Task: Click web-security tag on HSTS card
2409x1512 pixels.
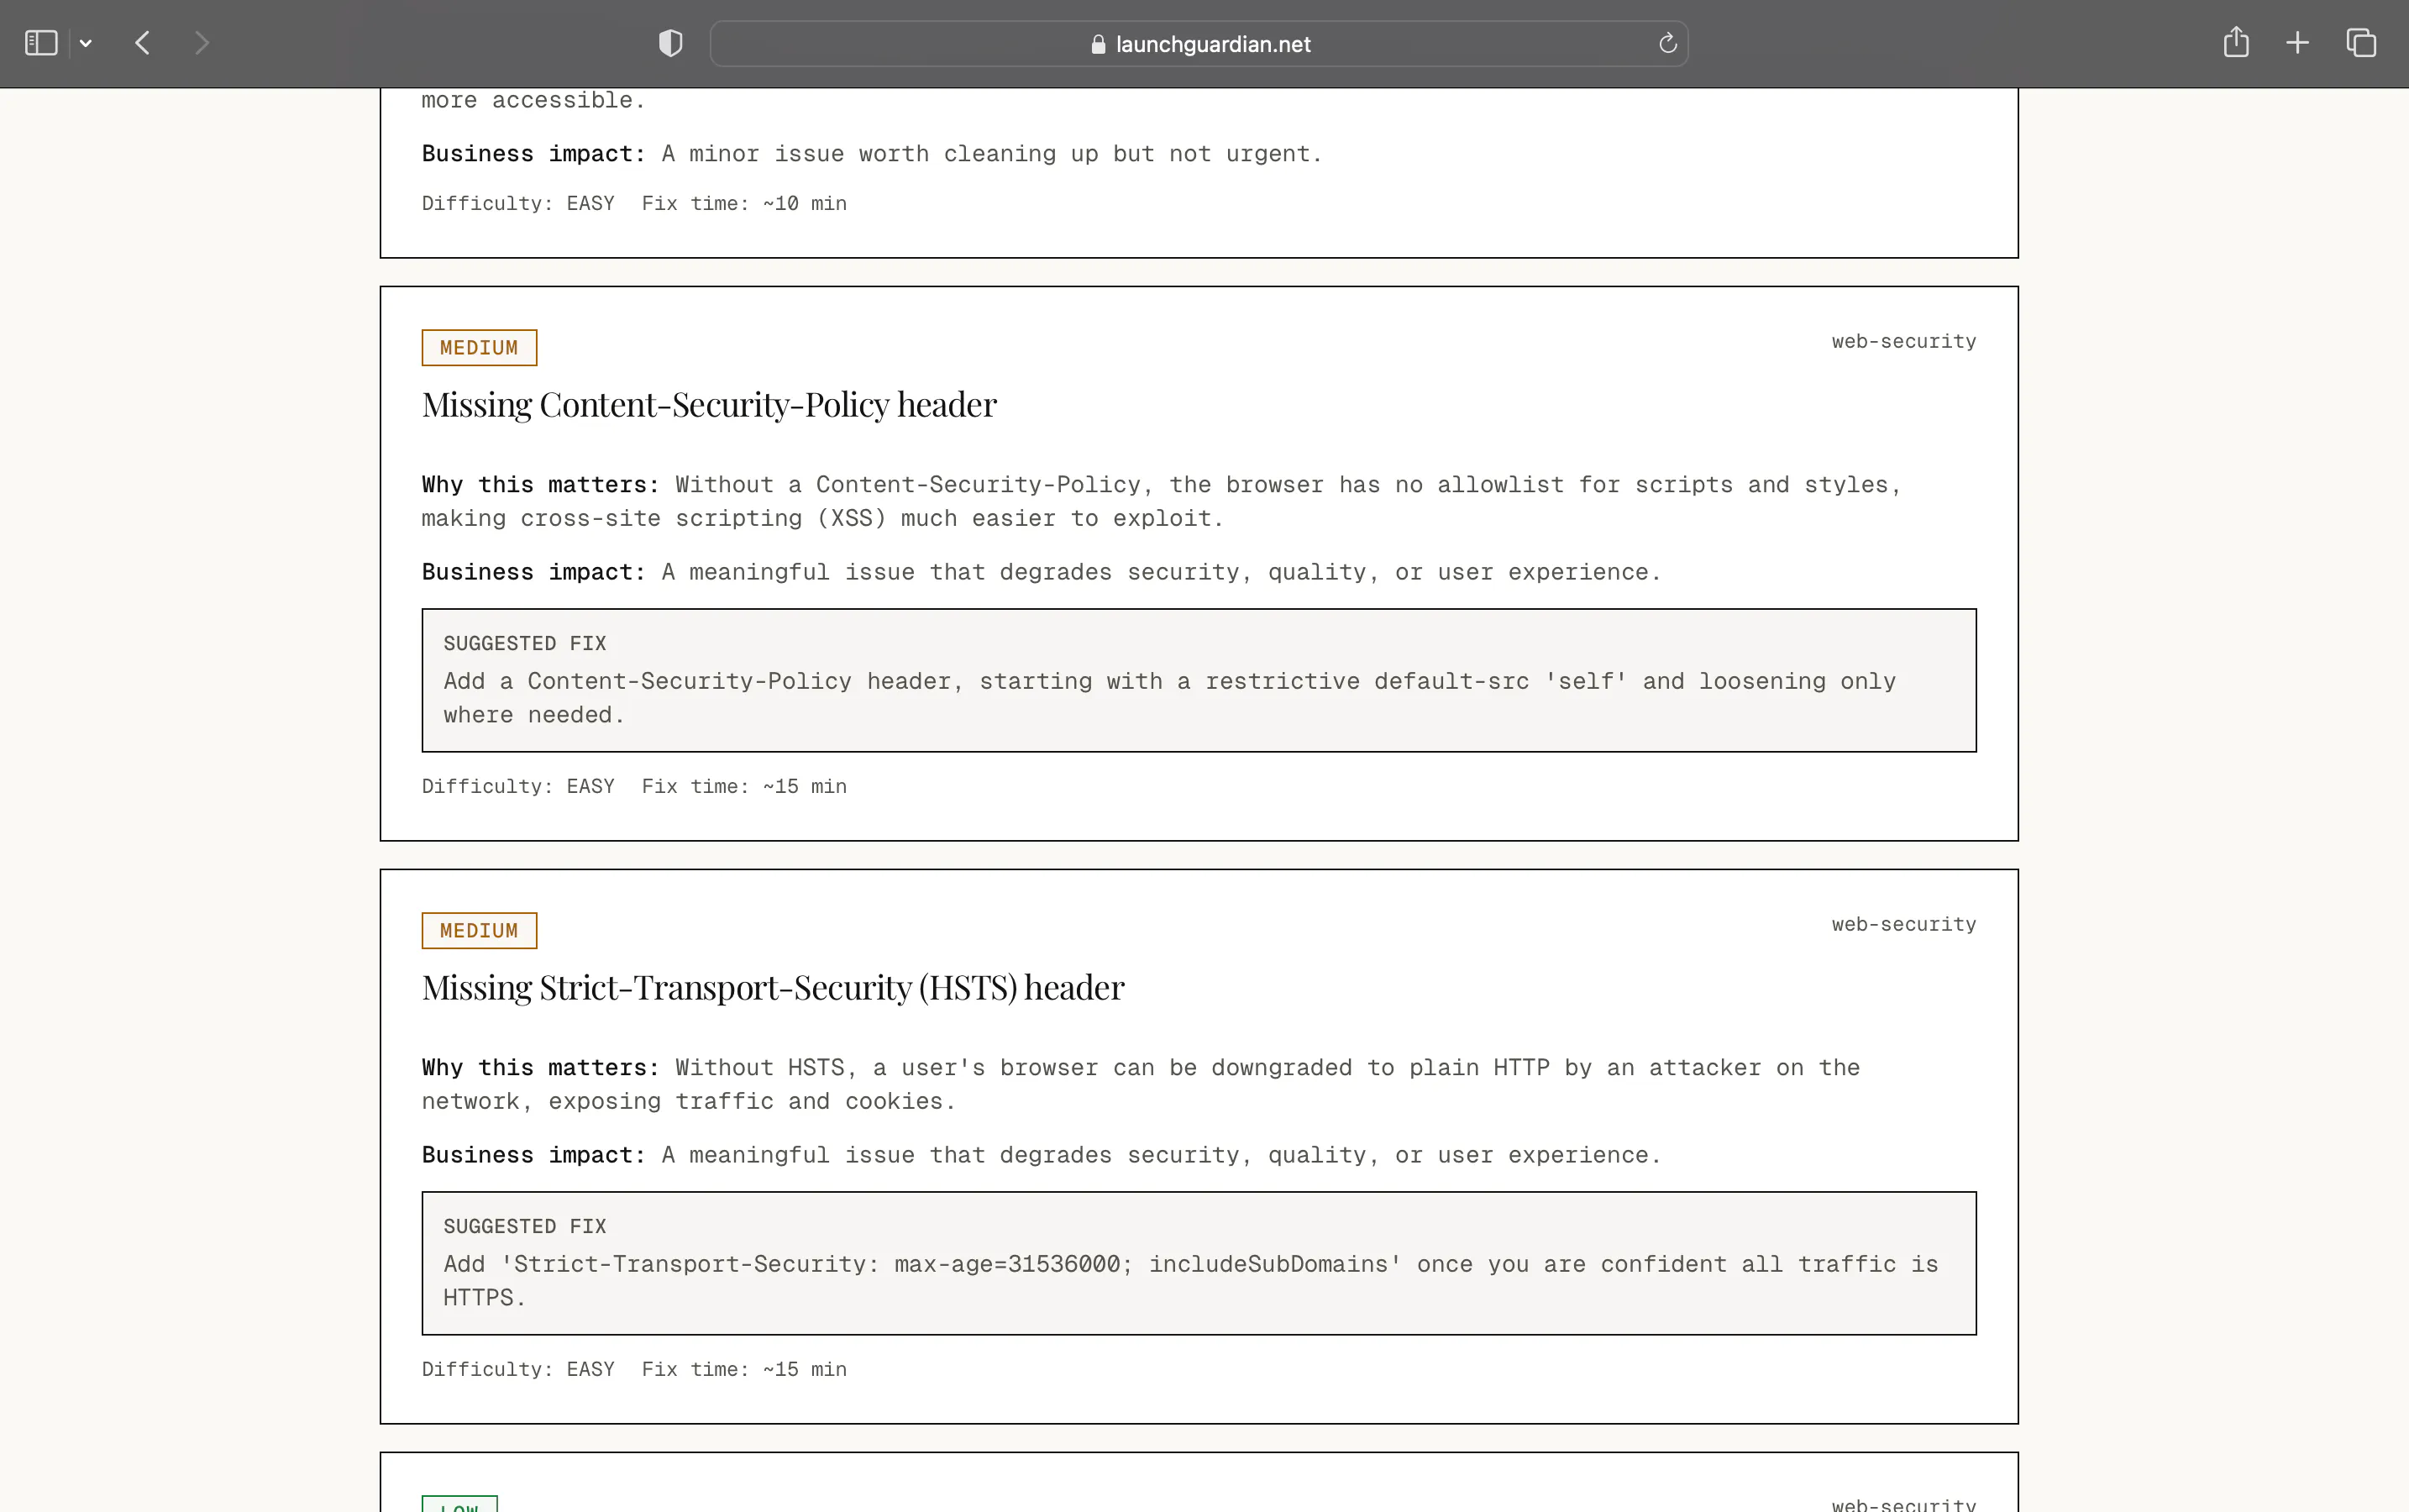Action: pyautogui.click(x=1903, y=925)
